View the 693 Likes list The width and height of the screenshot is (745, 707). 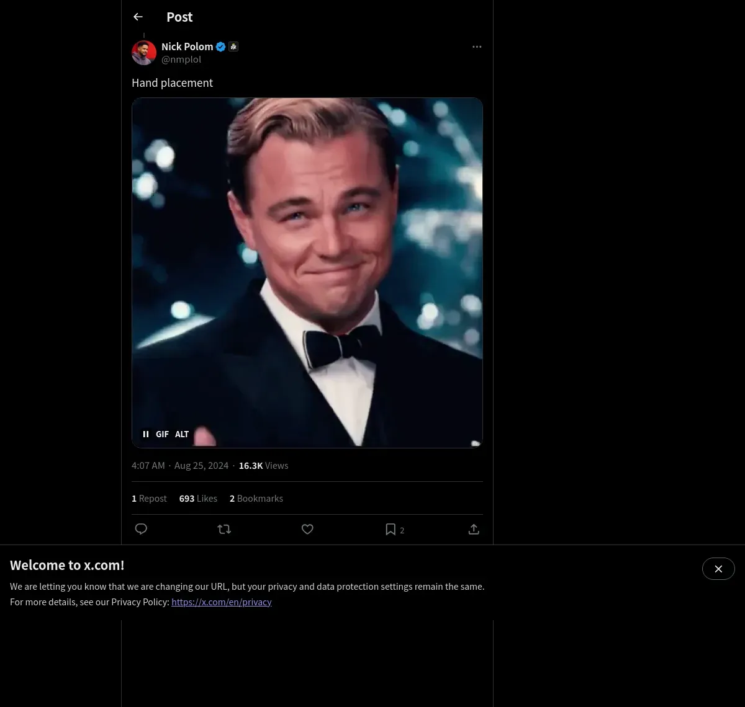click(198, 498)
